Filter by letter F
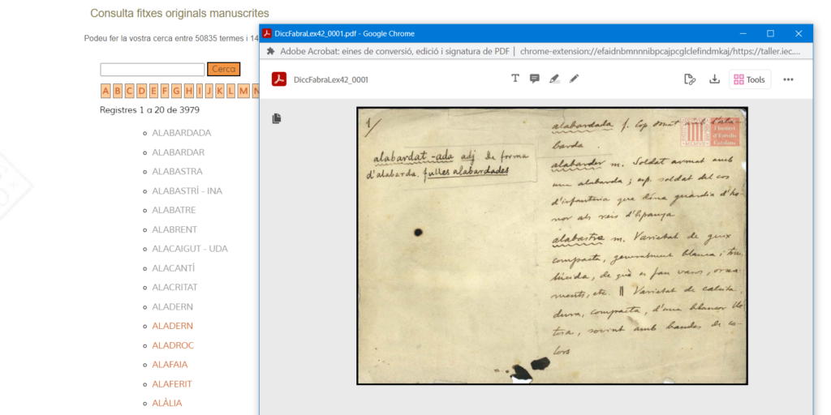The width and height of the screenshot is (831, 415). [x=165, y=91]
